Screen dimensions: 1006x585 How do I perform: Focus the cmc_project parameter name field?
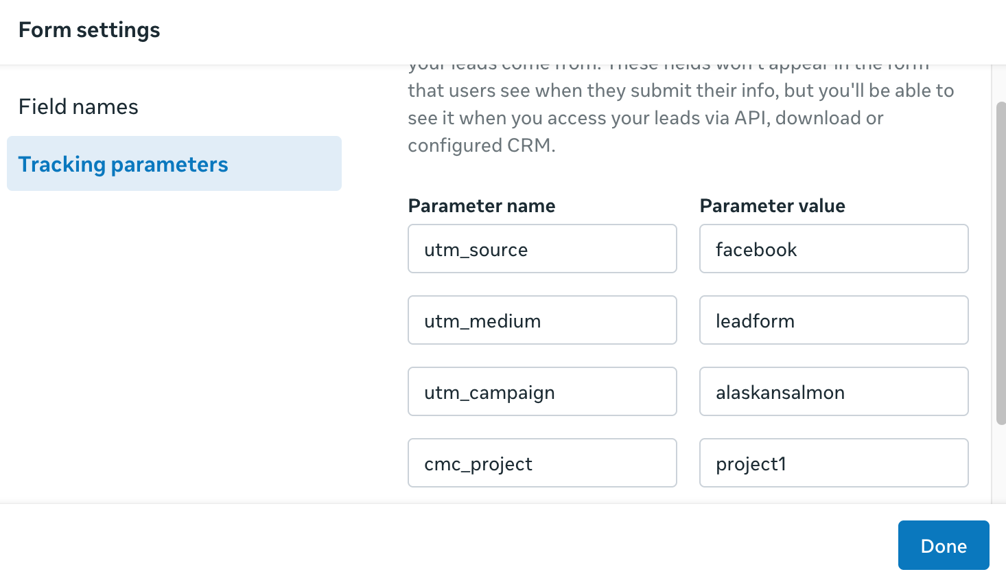point(542,463)
